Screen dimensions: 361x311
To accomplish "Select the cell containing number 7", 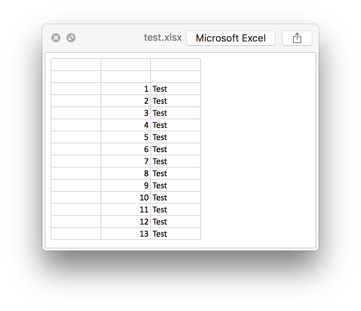I will coord(126,162).
